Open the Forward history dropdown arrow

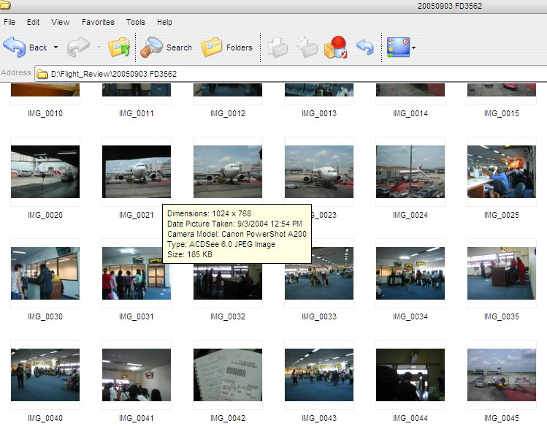pyautogui.click(x=99, y=47)
